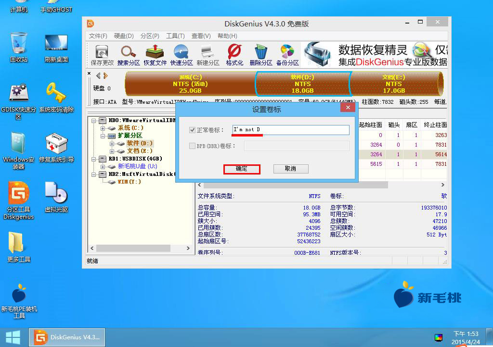Screen dimensions: 493x347
Task: Launch the 恢复文件 recover files tool
Action: 155,55
